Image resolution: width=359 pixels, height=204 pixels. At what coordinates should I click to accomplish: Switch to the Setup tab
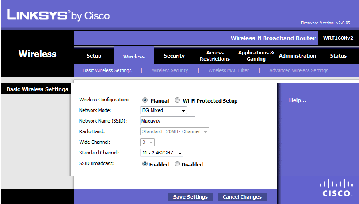click(x=94, y=56)
